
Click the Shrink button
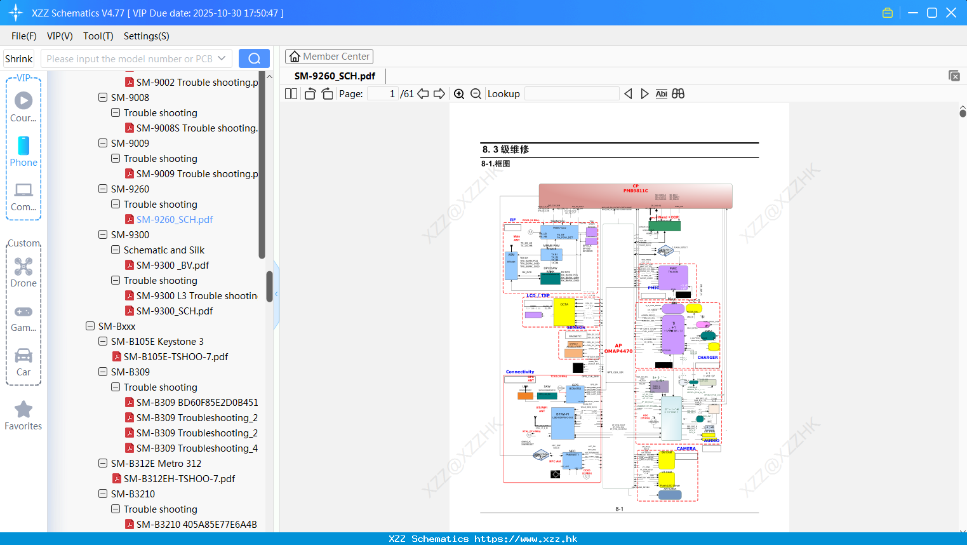[x=19, y=58]
